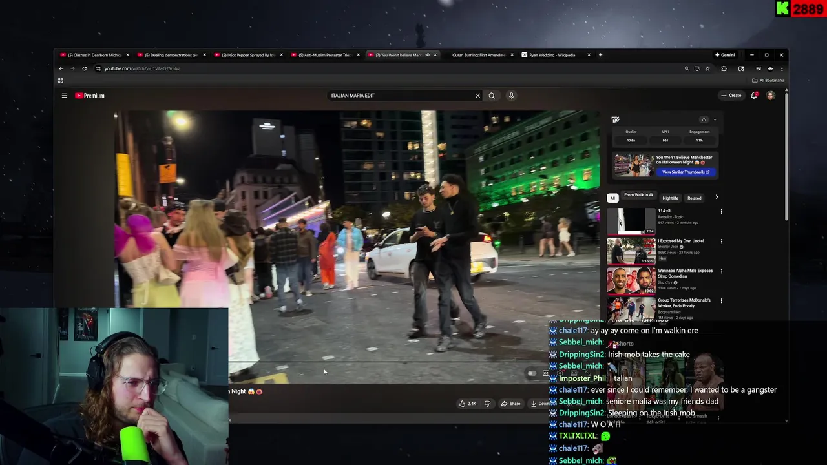
Task: Open the Group Terrorizes McDonald's title
Action: coord(684,302)
